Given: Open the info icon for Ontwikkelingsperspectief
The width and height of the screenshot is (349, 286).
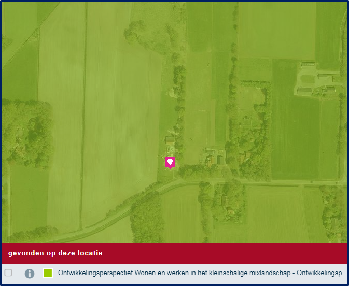Looking at the screenshot, I should click(30, 274).
